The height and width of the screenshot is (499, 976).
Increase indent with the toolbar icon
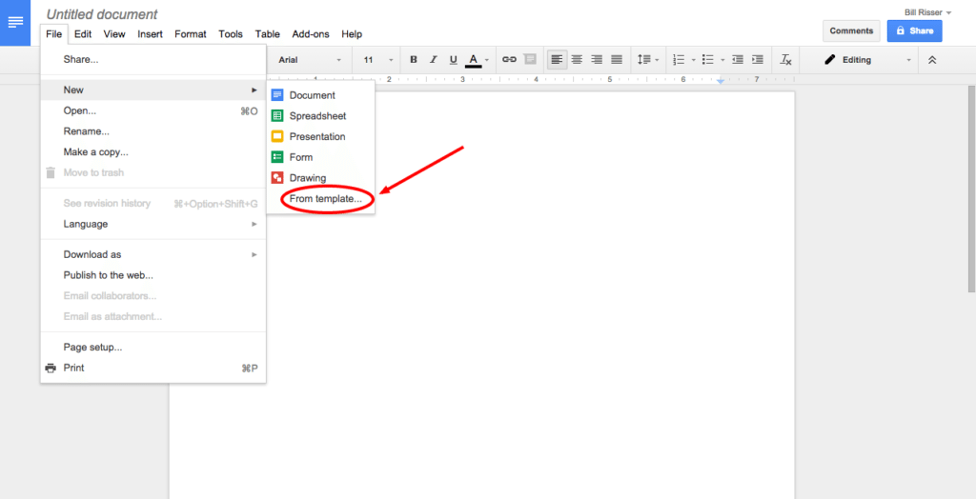[758, 59]
